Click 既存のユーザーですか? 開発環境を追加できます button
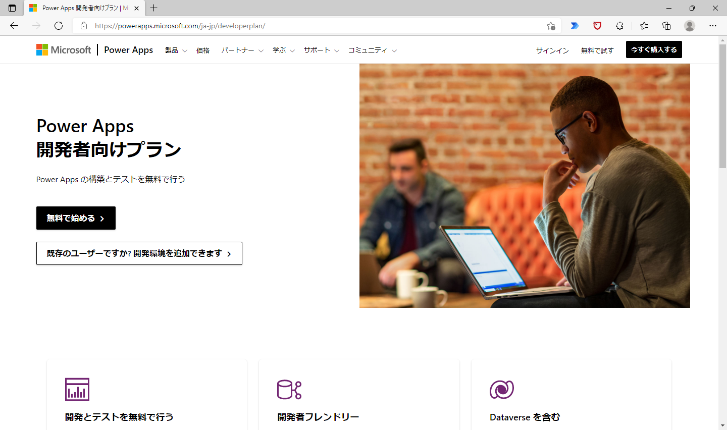The width and height of the screenshot is (727, 430). [x=139, y=253]
